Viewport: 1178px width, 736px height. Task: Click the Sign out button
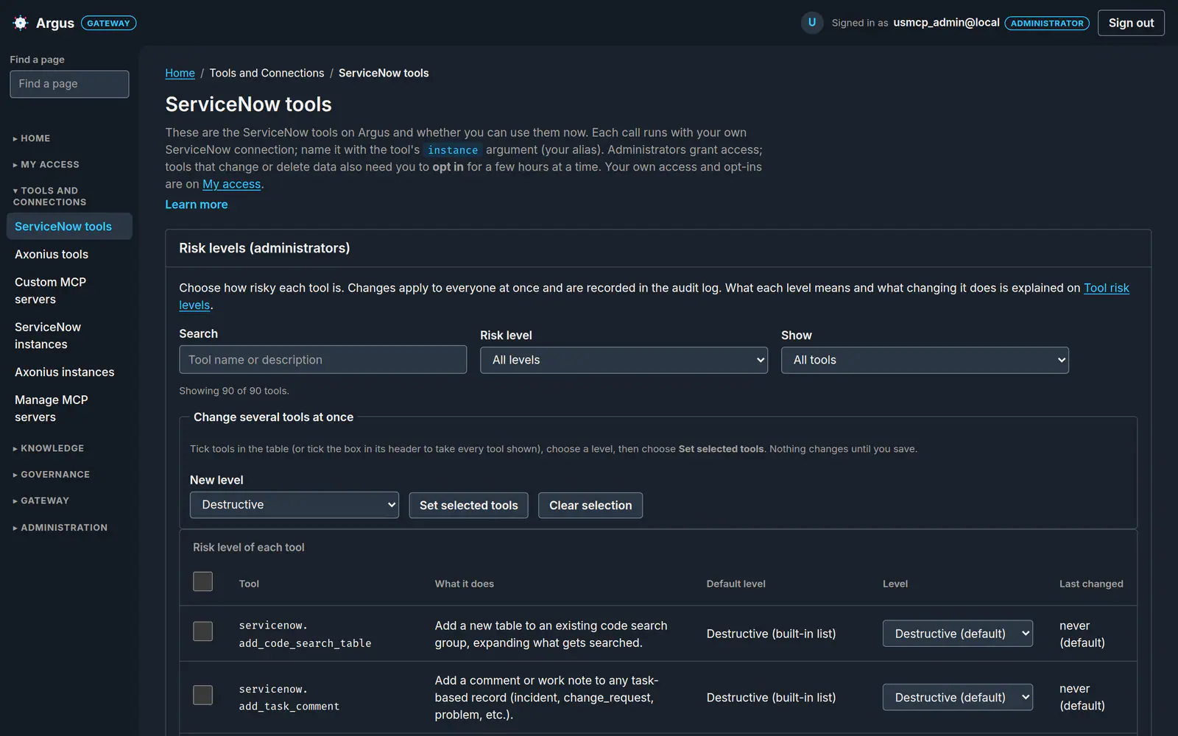coord(1131,23)
